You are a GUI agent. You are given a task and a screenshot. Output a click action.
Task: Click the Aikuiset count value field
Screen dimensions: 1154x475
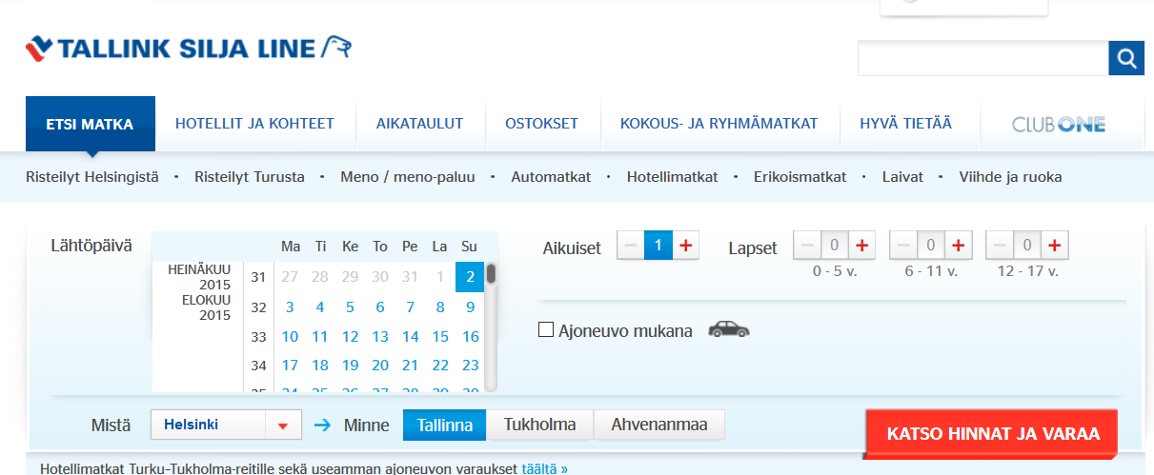658,247
